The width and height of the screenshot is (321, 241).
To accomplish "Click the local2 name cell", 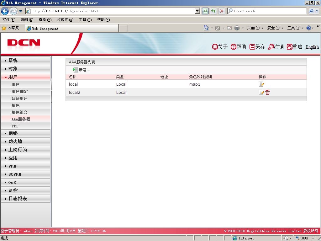I will [x=75, y=93].
